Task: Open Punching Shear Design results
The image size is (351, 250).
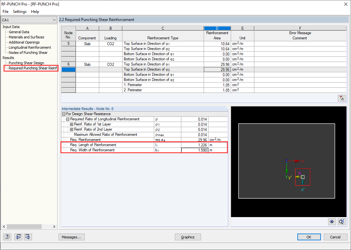Action: pos(27,63)
